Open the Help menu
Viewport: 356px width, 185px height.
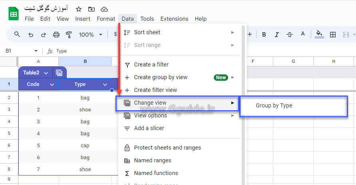[201, 19]
